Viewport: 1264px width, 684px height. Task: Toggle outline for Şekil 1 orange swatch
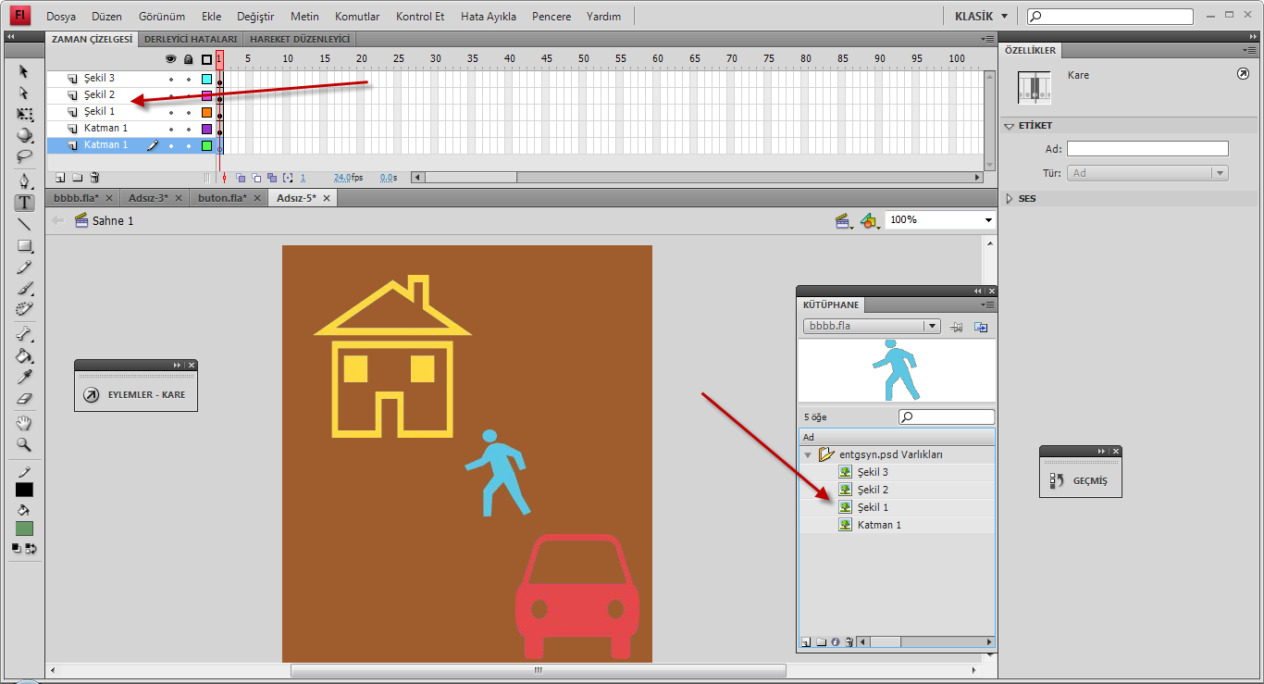pos(206,112)
